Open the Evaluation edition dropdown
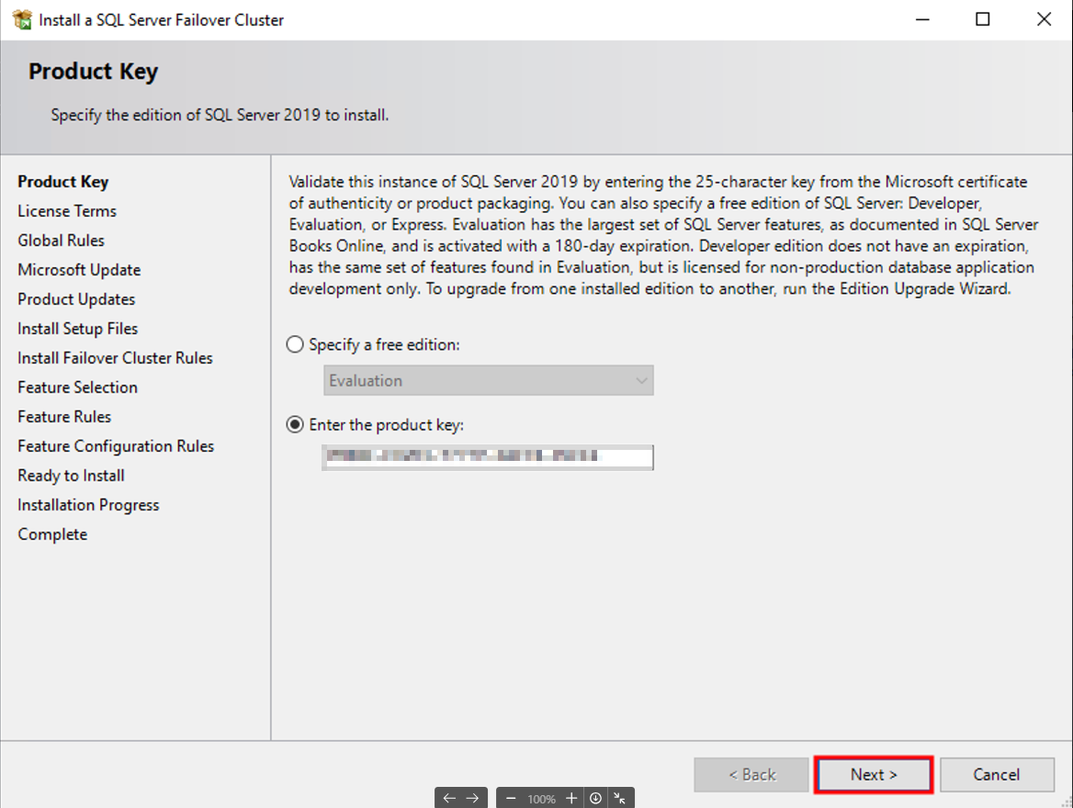 (x=489, y=380)
